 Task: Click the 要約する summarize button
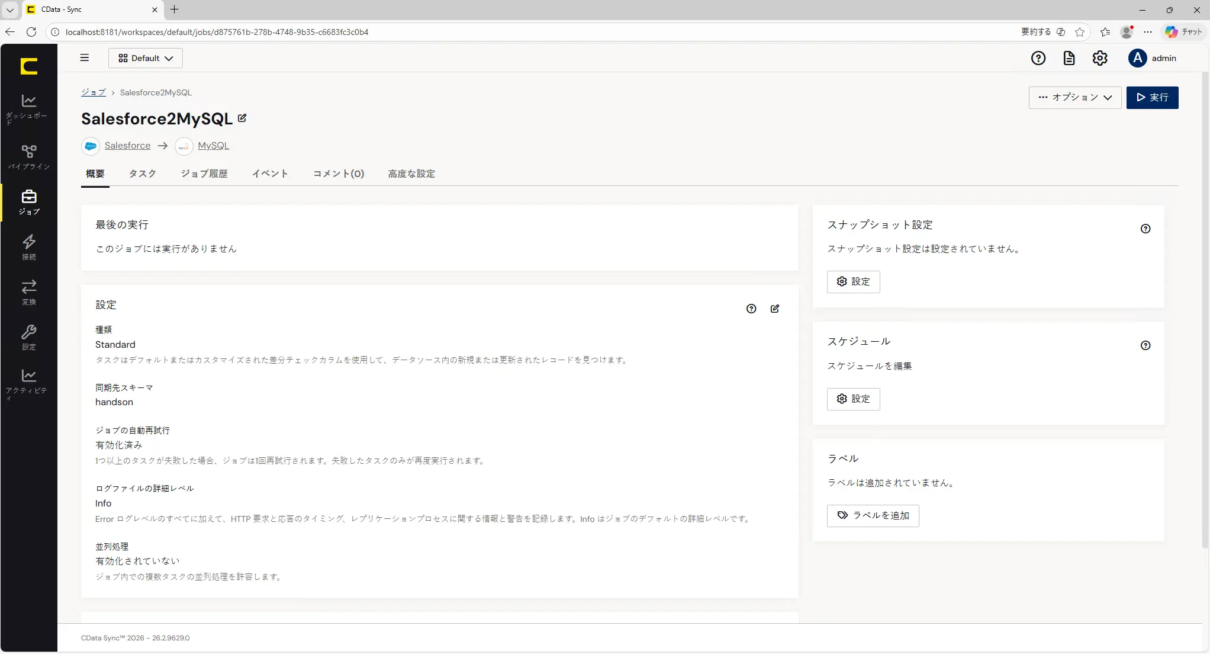tap(1043, 32)
